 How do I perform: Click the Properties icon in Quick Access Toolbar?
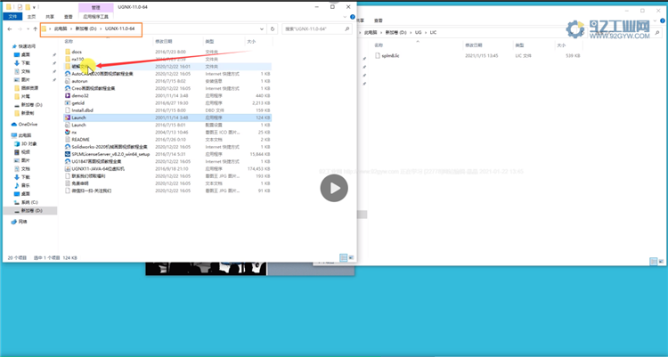(20, 7)
